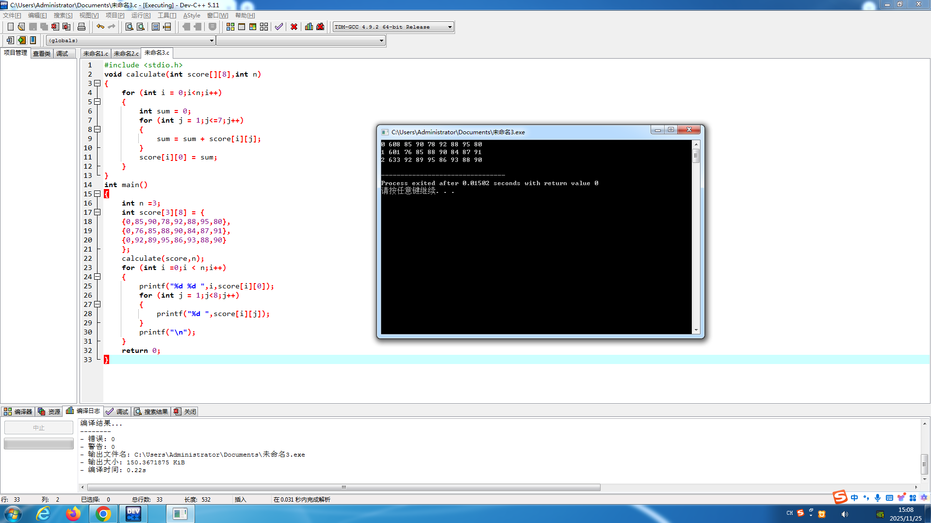The height and width of the screenshot is (523, 931).
Task: Click the green plus icon in the second toolbar row
Action: click(21, 40)
